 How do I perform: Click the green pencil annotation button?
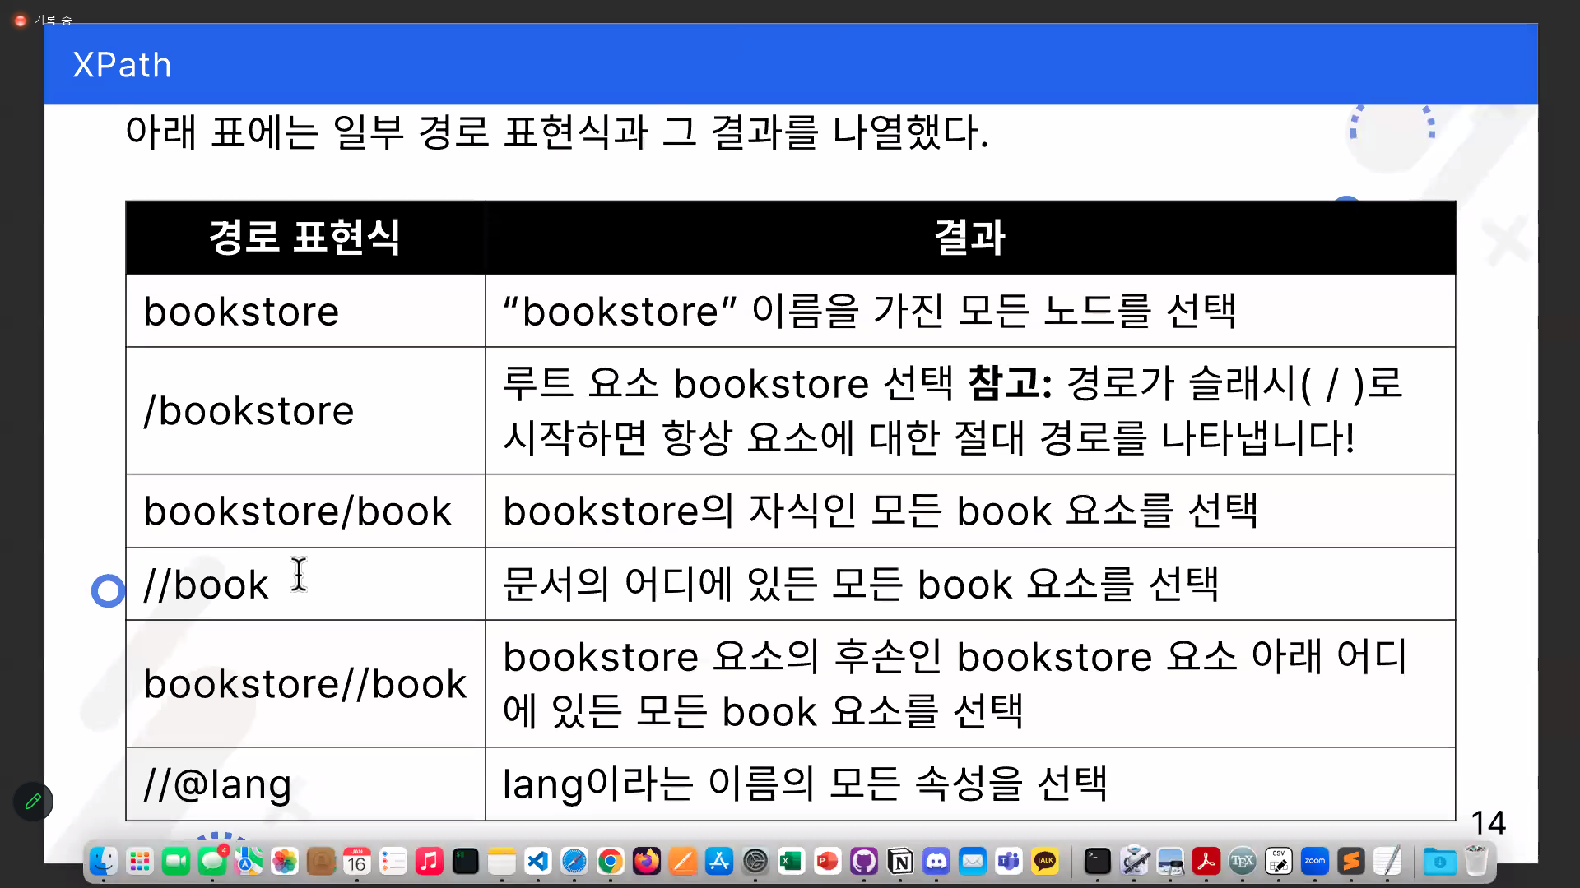(x=33, y=802)
